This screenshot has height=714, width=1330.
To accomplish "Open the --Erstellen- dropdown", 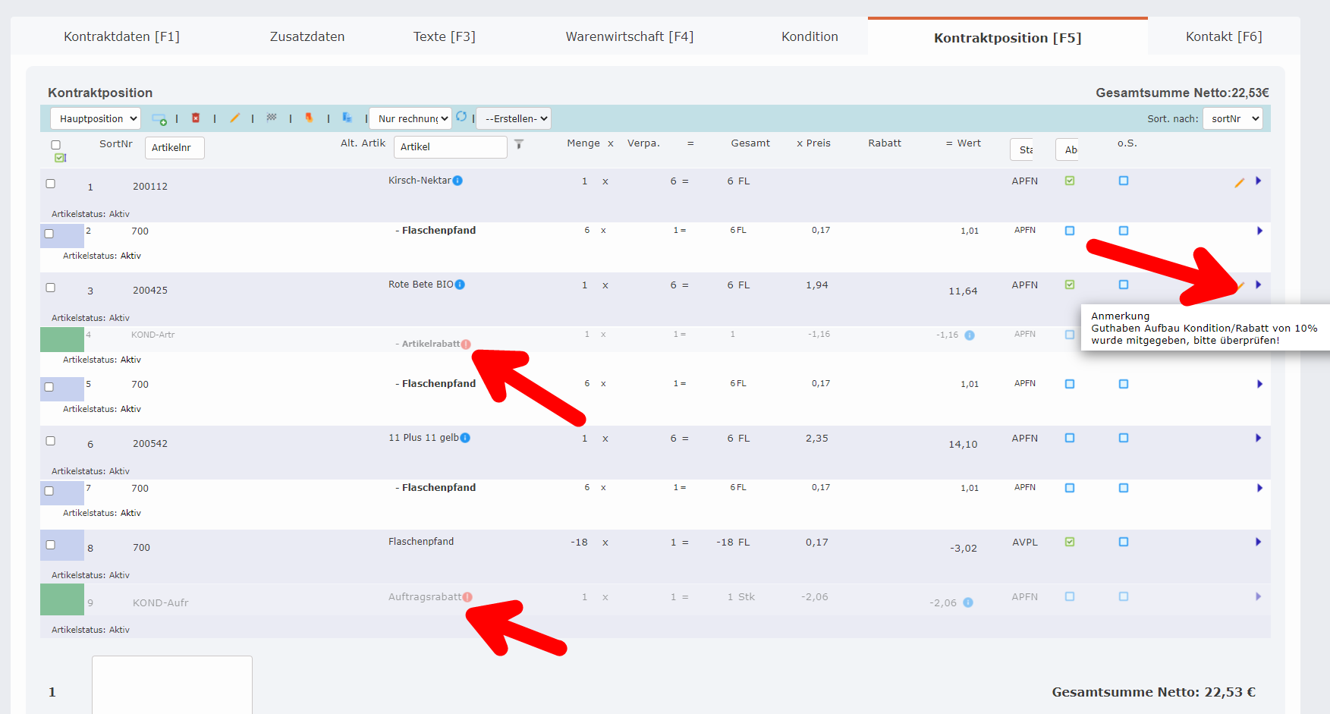I will [514, 118].
